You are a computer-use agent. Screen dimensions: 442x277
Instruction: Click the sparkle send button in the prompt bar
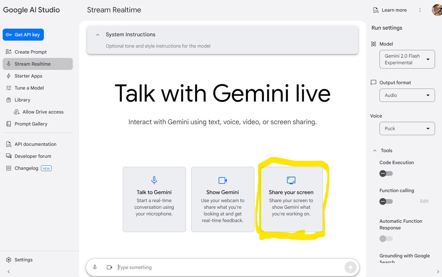[350, 267]
